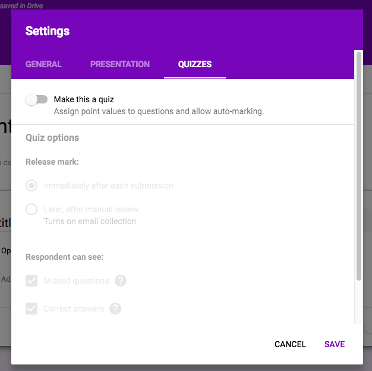Screen dimensions: 372x371
Task: Toggle the Make this a quiz switch
Action: click(x=36, y=99)
